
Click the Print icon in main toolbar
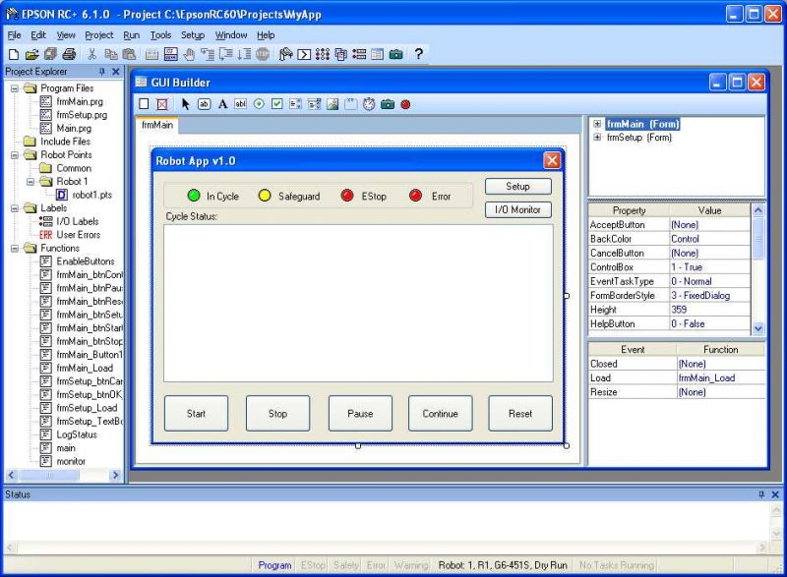pos(69,54)
